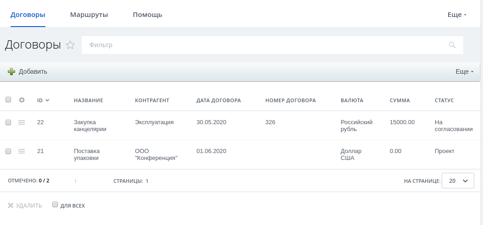Viewport: 483px width, 225px height.
Task: Expand the top navigation Еще menu
Action: point(457,15)
